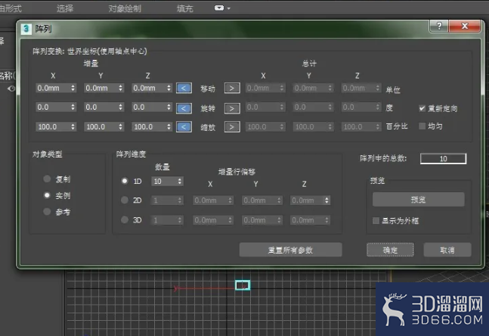Click the incremental Scale X spinner arrows
Viewport: 489px width, 336px height.
pos(73,127)
